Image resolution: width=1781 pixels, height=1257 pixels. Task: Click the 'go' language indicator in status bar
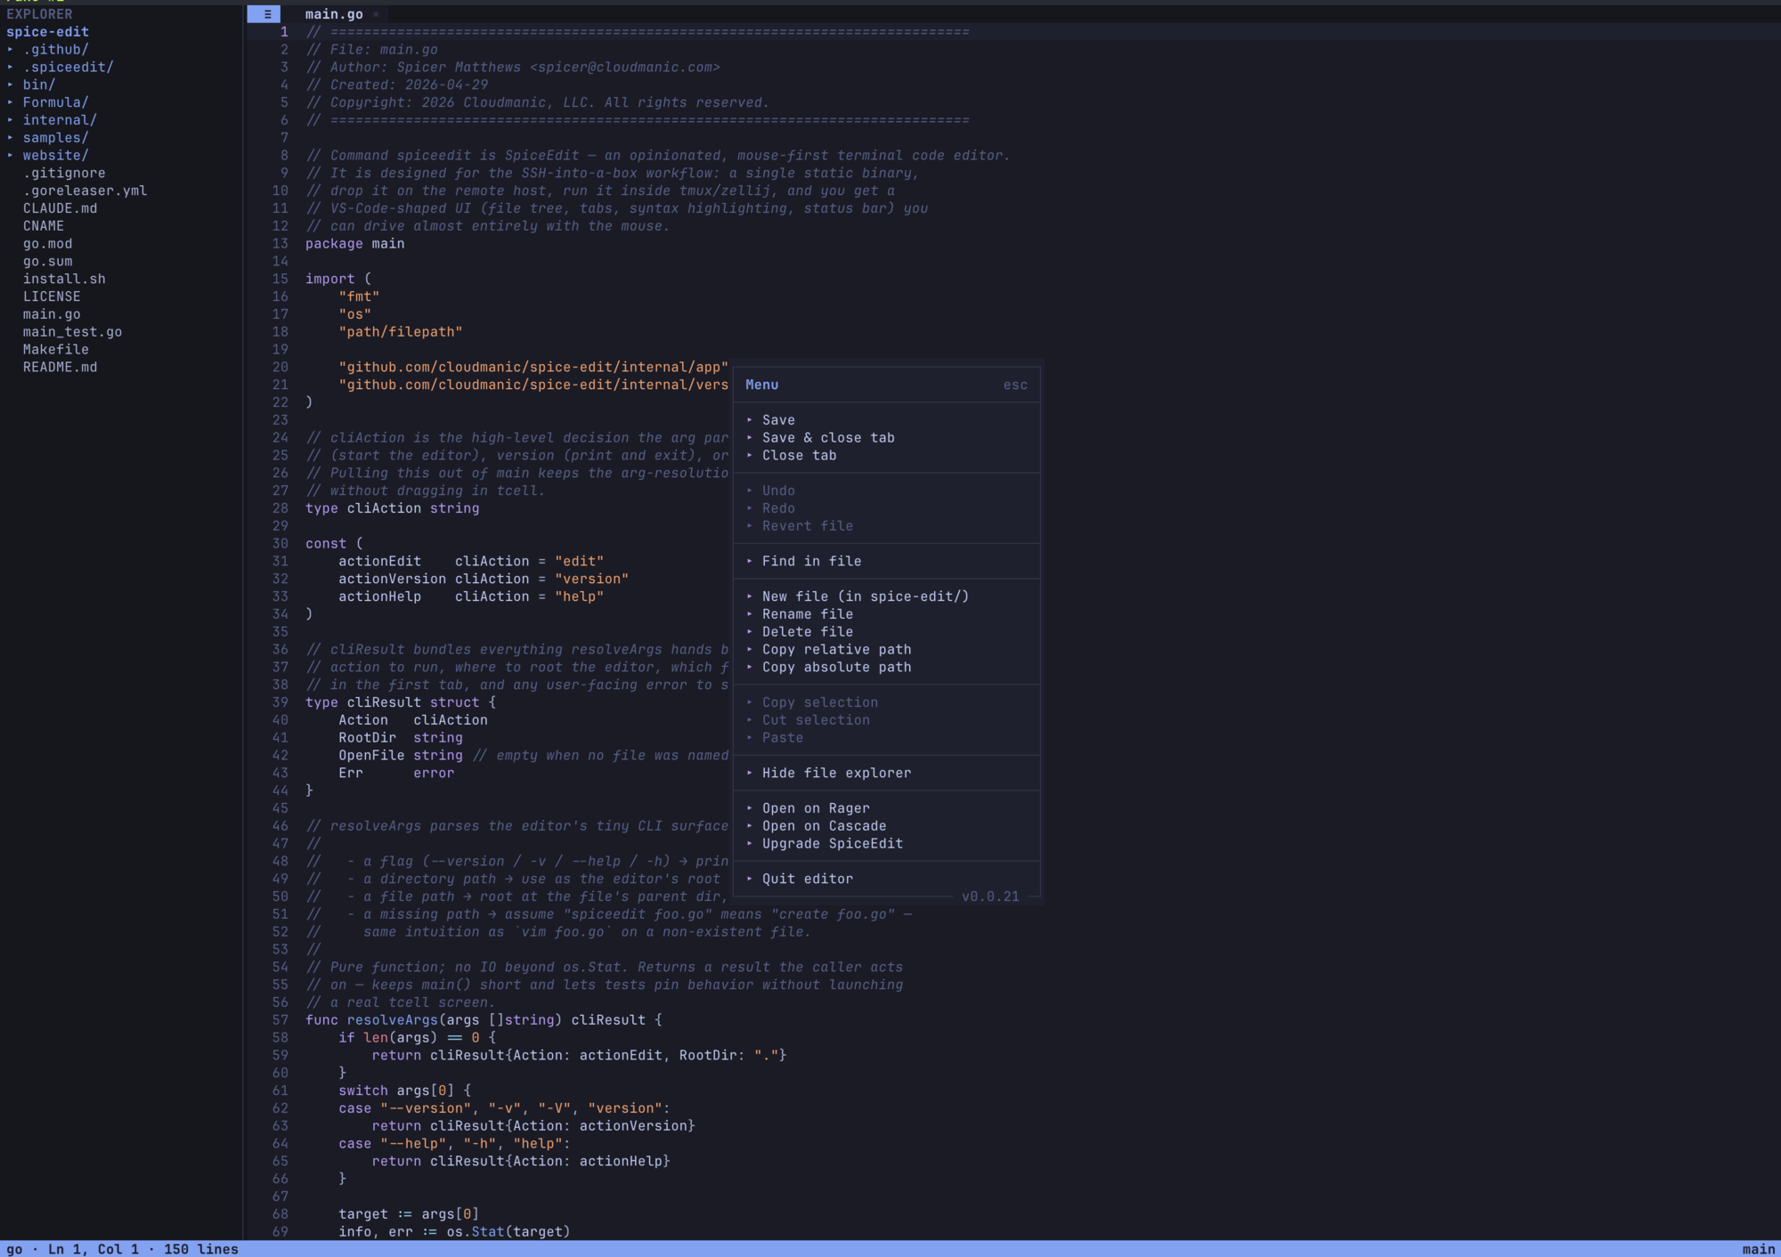(x=14, y=1249)
